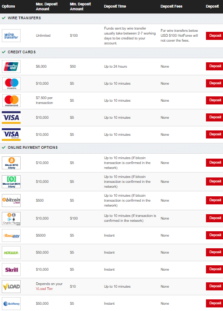Click Deposit button in Neteller row
The height and width of the screenshot is (311, 223).
(214, 252)
